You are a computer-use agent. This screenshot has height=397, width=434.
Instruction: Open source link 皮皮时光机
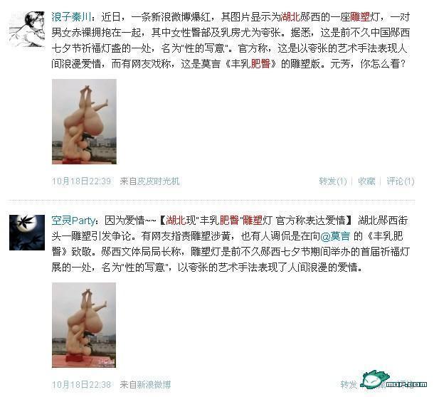click(159, 181)
